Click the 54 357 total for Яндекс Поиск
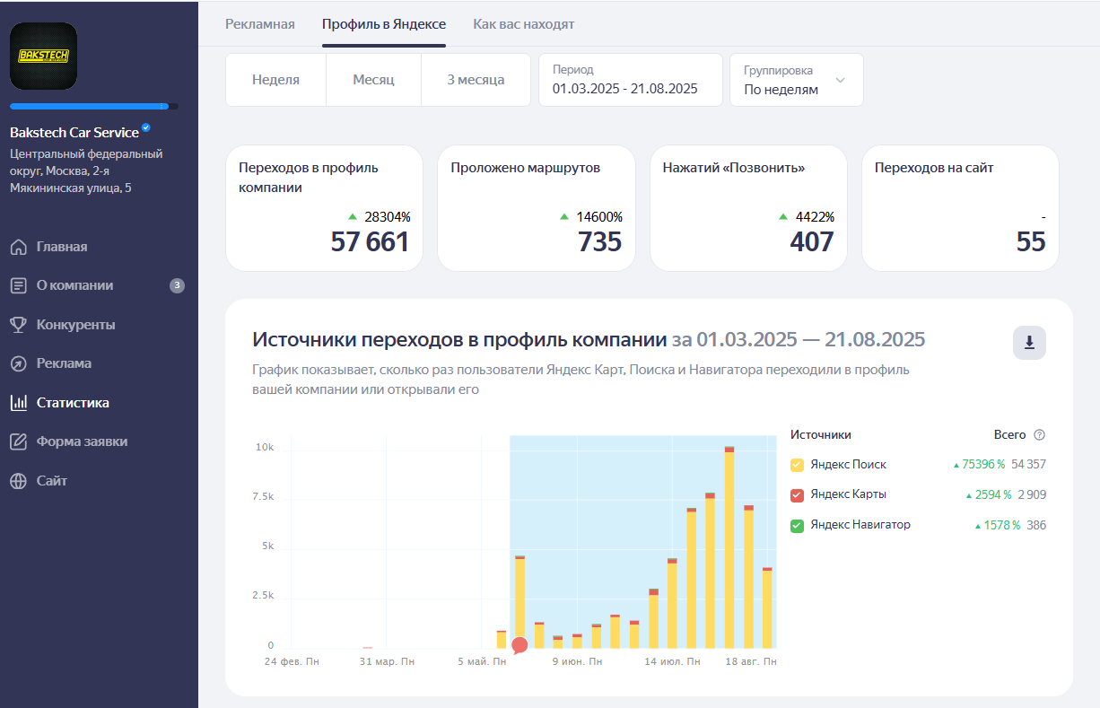 coord(1028,465)
